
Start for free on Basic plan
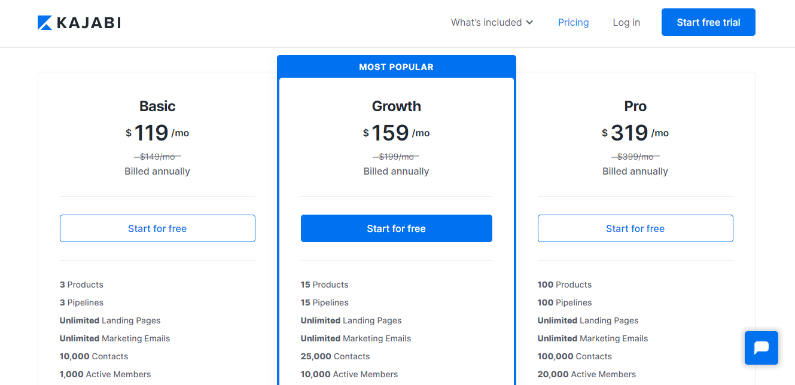tap(157, 228)
